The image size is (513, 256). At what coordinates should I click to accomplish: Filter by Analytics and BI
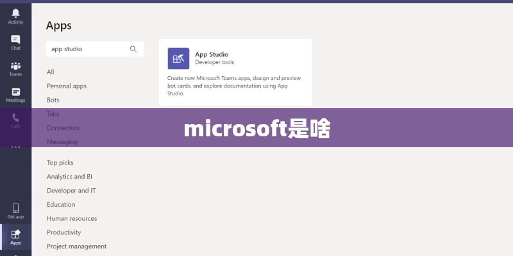point(69,177)
